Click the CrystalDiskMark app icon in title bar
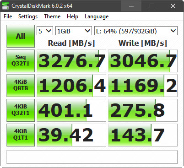The width and height of the screenshot is (184, 168). click(5, 6)
